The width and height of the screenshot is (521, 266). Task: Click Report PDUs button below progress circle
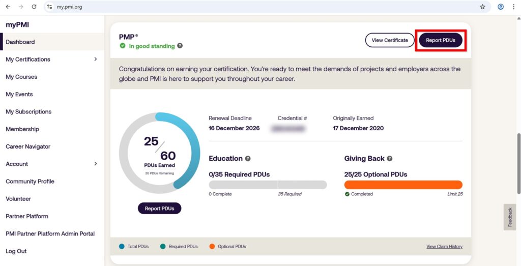(159, 209)
